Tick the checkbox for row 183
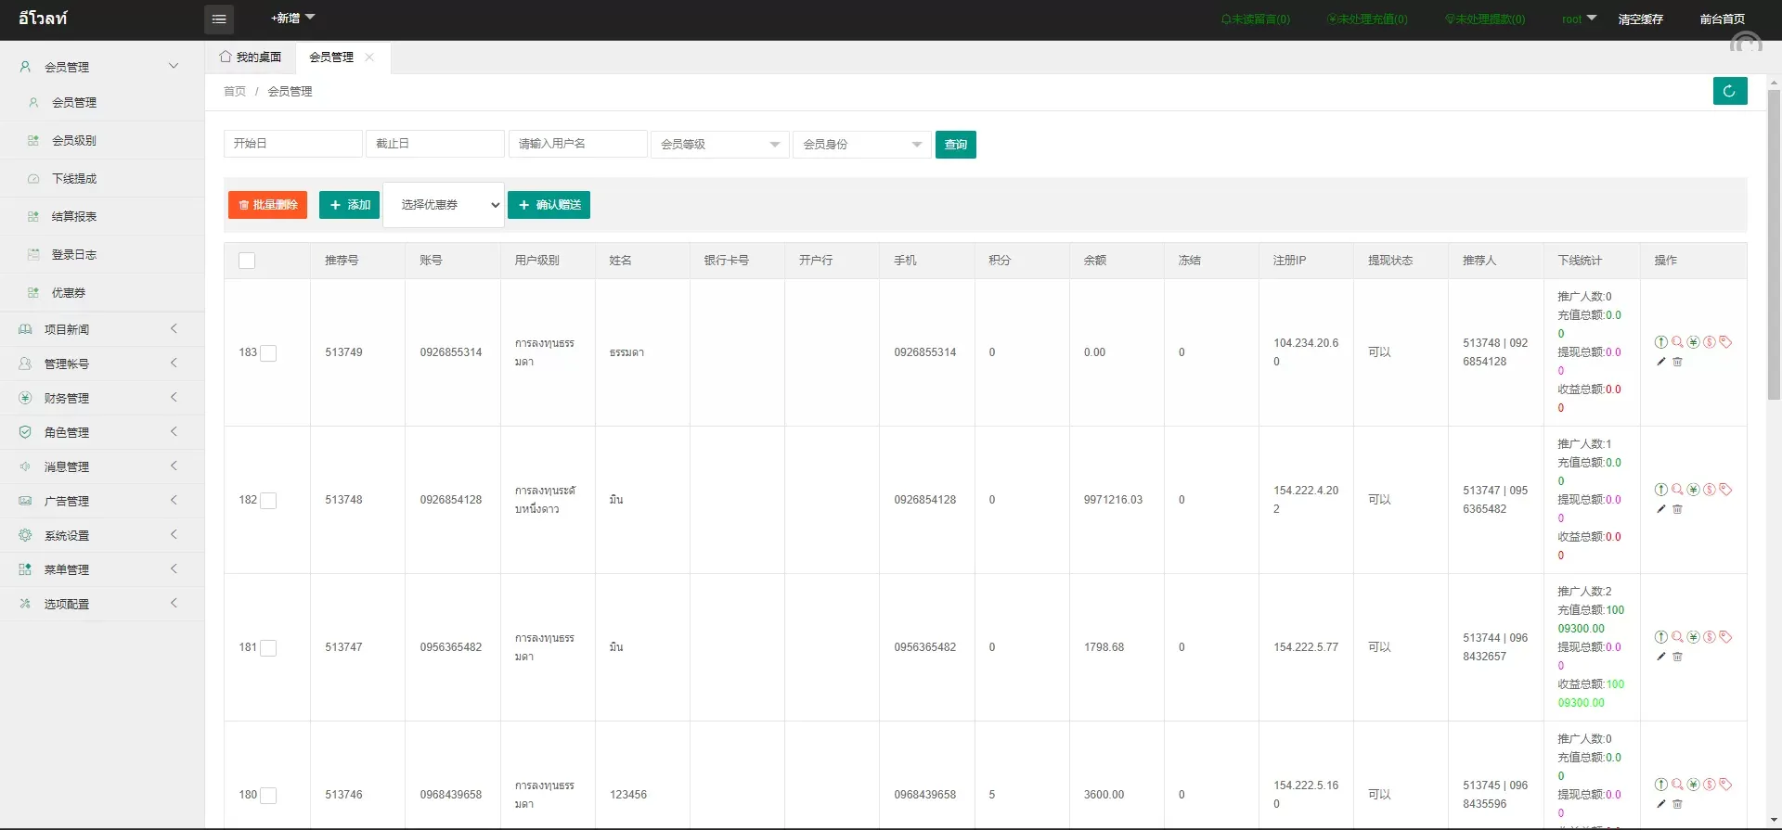This screenshot has width=1782, height=830. (268, 353)
